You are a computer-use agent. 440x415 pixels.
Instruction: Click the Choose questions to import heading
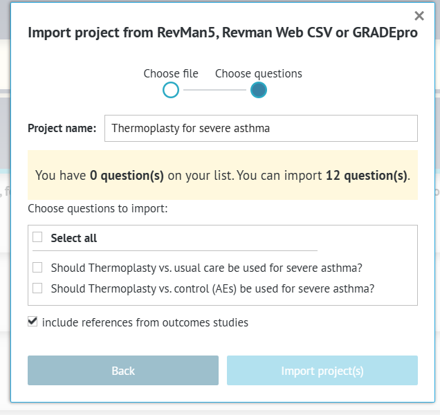[x=98, y=208]
